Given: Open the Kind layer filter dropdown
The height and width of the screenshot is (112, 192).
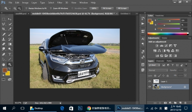Looking at the screenshot, I should pos(154,65).
